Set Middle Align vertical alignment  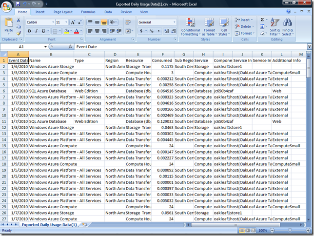point(97,22)
